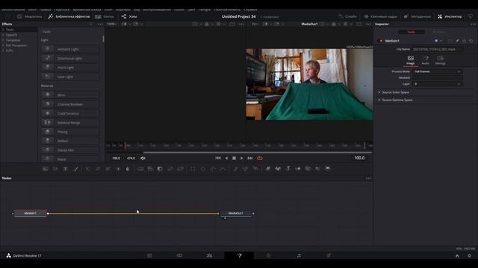This screenshot has width=478, height=268.
Task: Open the Fairlight page from the bottom bar
Action: (x=299, y=255)
